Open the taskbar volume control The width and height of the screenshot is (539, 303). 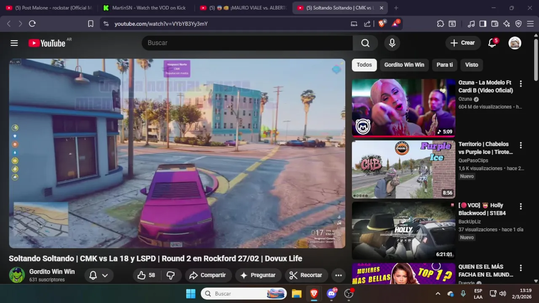click(x=502, y=294)
